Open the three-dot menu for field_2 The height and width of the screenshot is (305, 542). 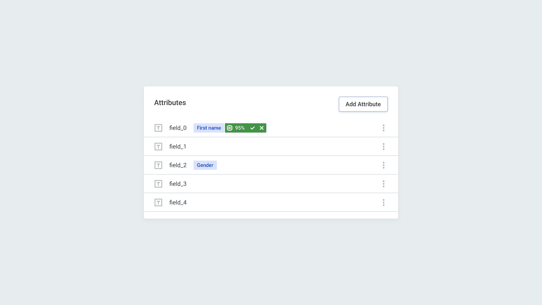(383, 165)
